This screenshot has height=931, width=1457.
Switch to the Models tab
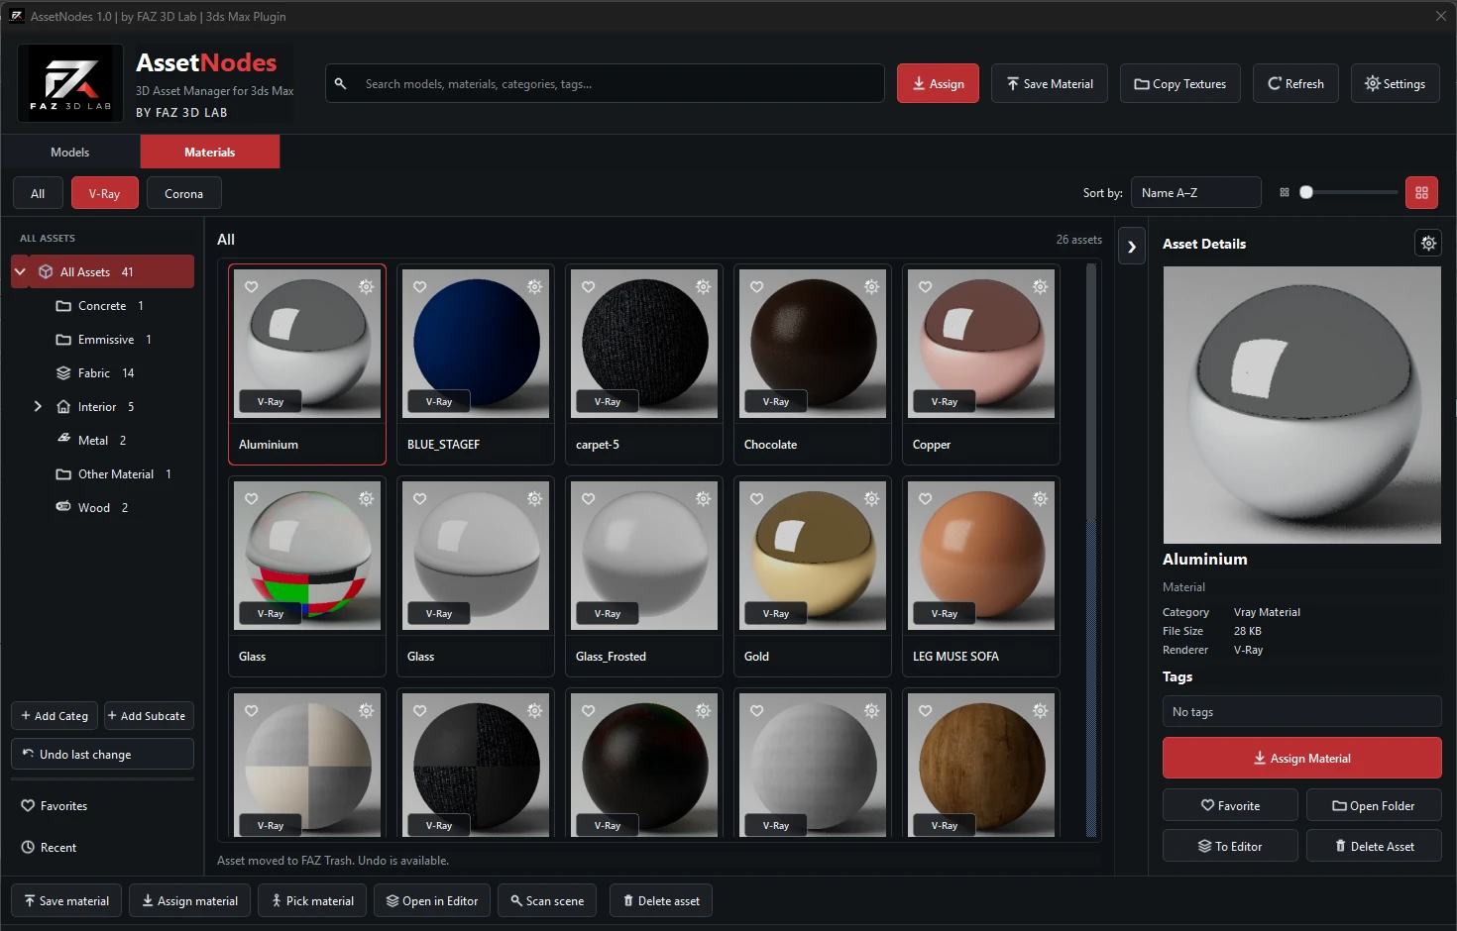tap(70, 152)
